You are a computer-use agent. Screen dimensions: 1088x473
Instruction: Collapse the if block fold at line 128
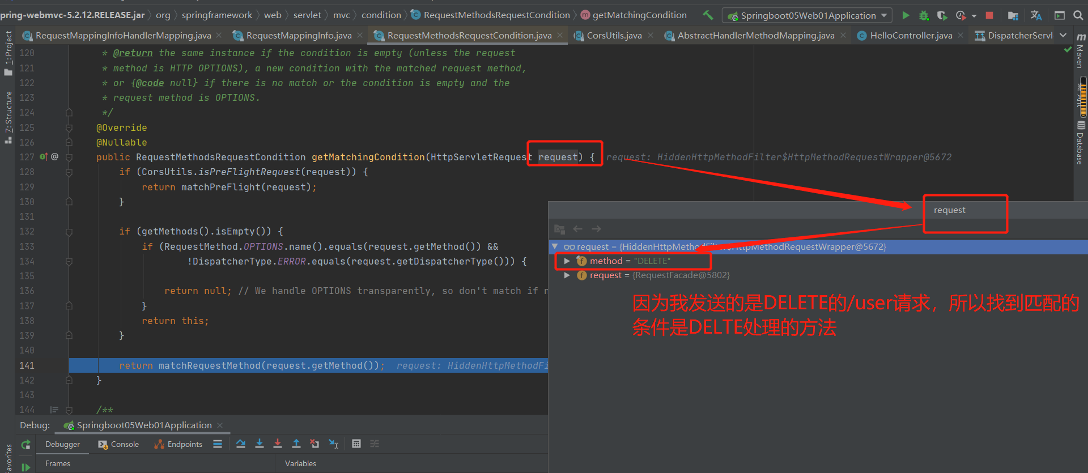(x=69, y=172)
